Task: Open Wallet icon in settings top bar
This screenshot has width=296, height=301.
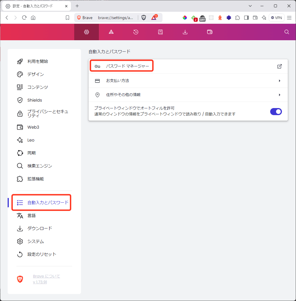Action: pyautogui.click(x=210, y=32)
